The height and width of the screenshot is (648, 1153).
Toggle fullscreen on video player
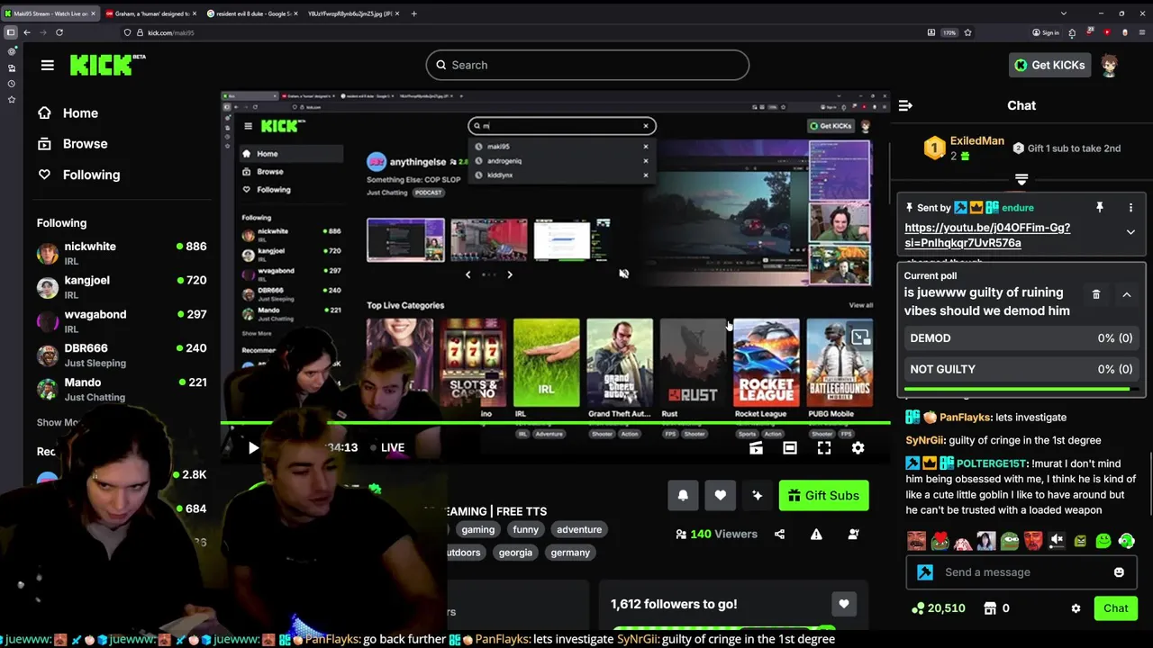coord(824,448)
